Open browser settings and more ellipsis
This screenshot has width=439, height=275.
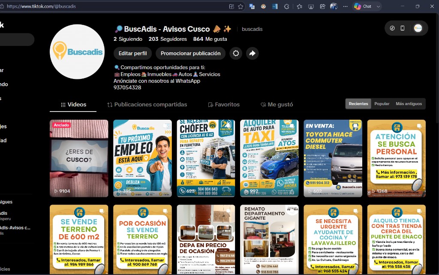[346, 6]
